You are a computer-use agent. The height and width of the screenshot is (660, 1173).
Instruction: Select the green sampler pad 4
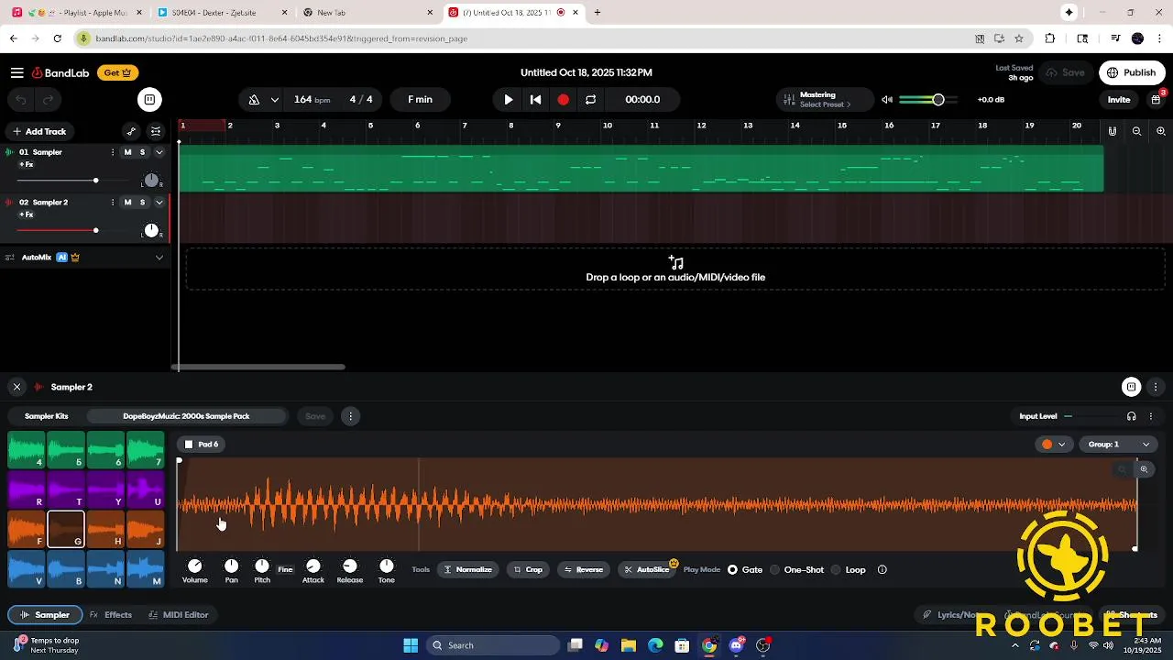26,450
